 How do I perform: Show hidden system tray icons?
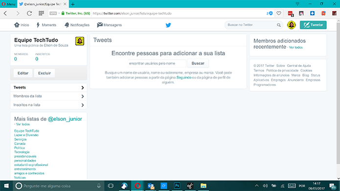(257, 186)
